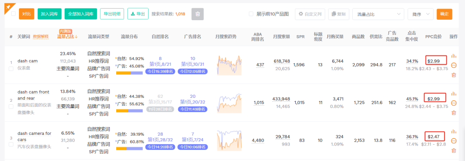The width and height of the screenshot is (465, 161).
Task: Click natural rank 第1页,8/21
Action: coord(160,64)
